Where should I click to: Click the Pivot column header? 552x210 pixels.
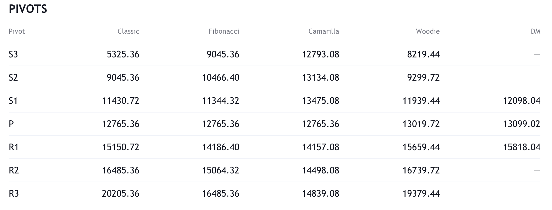(17, 31)
